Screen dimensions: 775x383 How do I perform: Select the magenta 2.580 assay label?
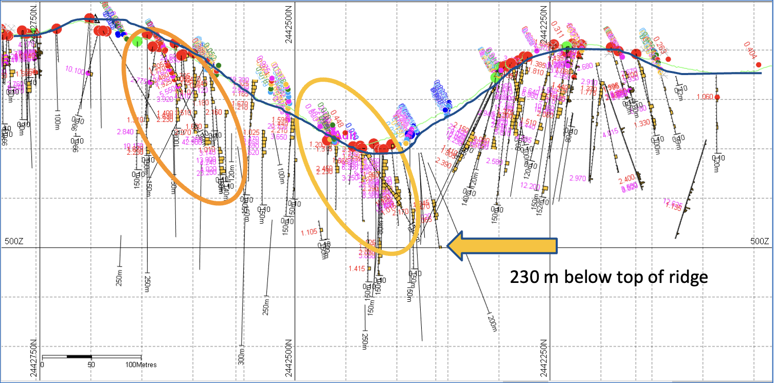[x=494, y=161]
